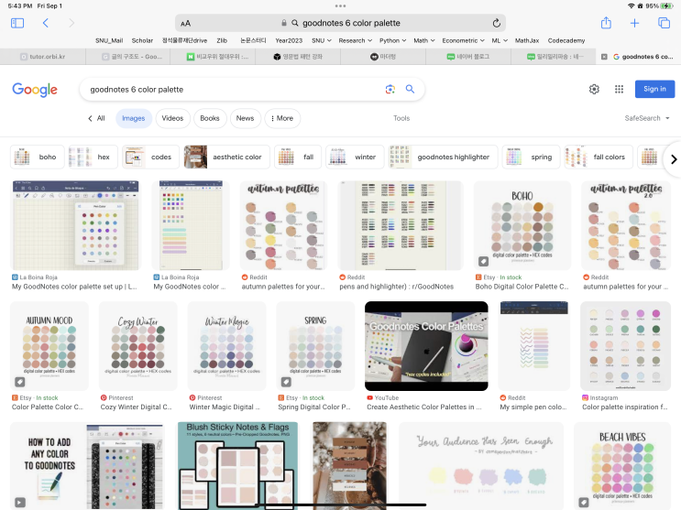Open the Cozy Winter palette image
Viewport: 681px width, 510px height.
click(x=138, y=346)
